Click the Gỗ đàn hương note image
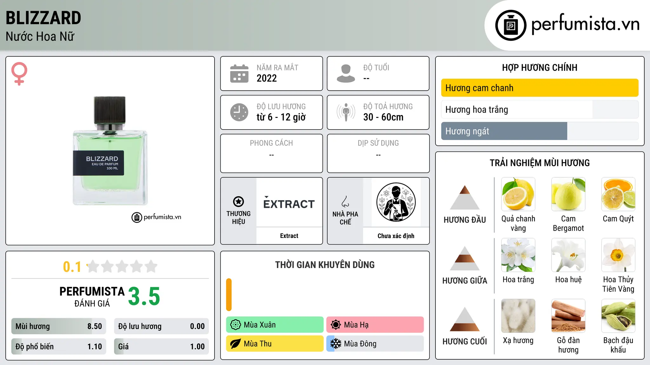 568,316
